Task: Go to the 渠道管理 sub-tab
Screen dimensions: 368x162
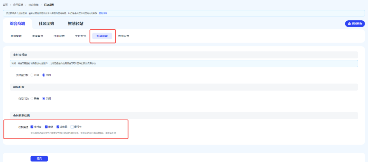Action: 38,36
